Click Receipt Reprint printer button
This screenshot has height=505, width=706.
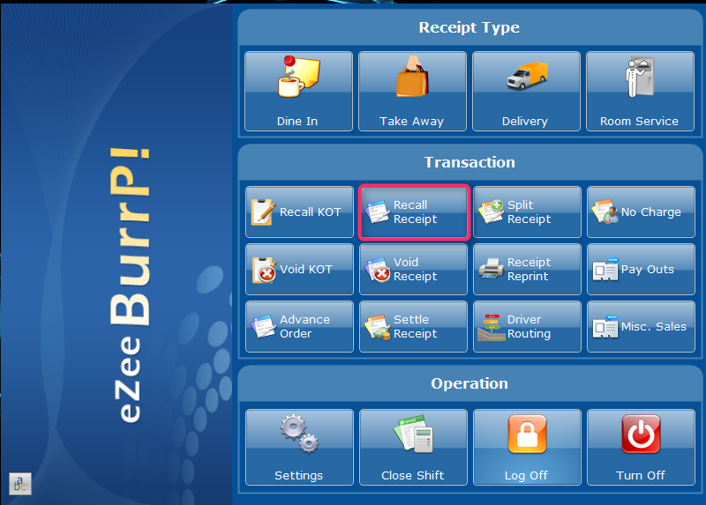[x=527, y=270]
